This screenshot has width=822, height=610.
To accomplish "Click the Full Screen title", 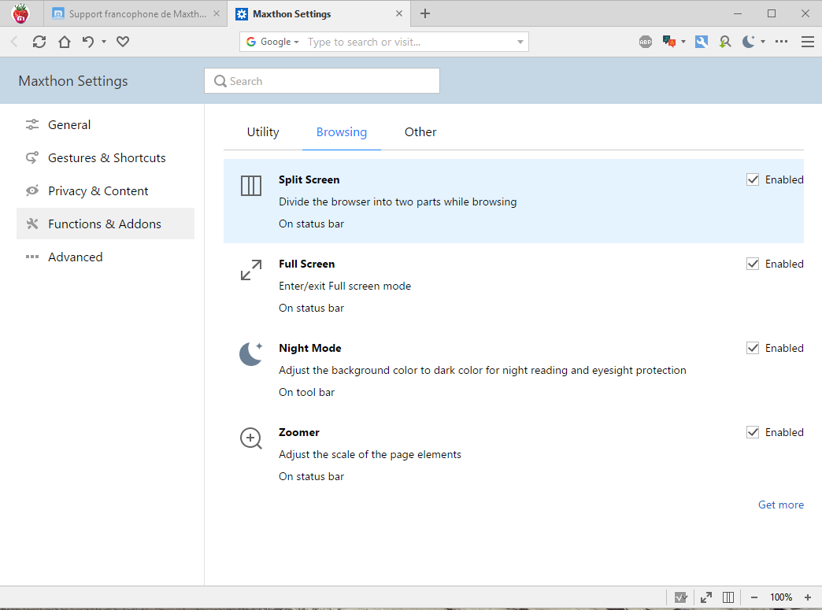I will 307,264.
